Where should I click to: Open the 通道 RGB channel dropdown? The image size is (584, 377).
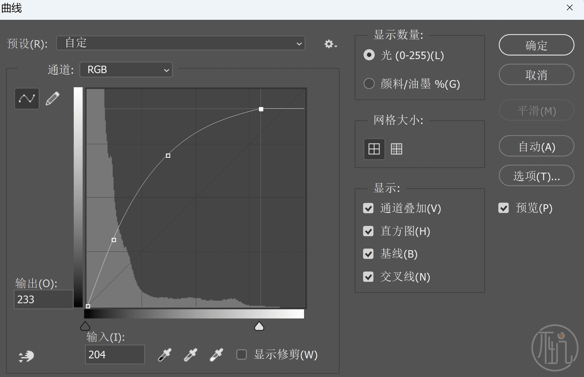126,70
